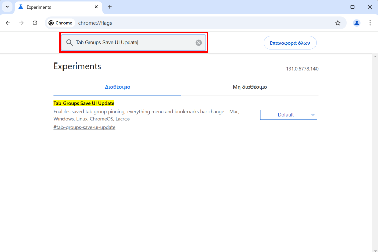Open the tab search dropdown arrow
This screenshot has width=378, height=252.
tap(7, 7)
